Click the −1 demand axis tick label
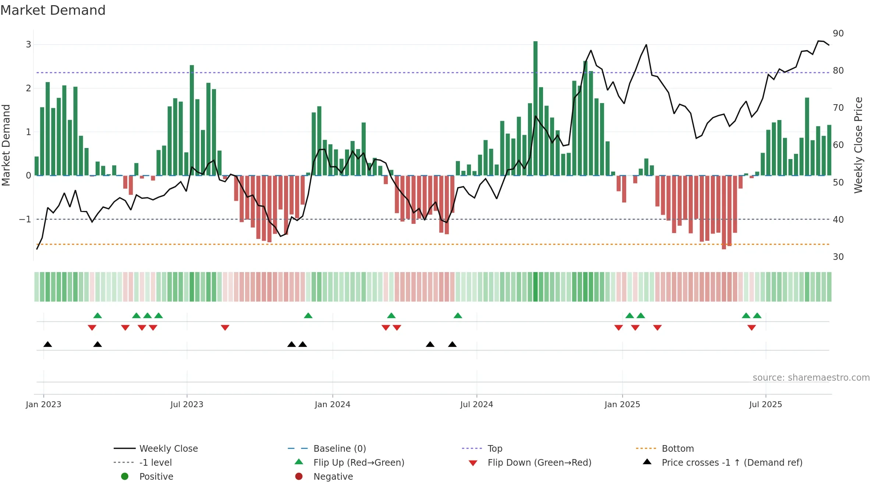Screen dimensions: 883x497 [x=25, y=219]
